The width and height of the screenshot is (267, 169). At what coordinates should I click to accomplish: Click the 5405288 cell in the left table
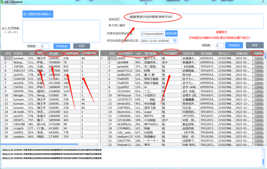[x=20, y=124]
